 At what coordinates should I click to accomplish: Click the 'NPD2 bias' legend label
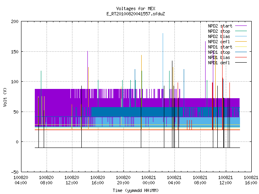point(219,36)
